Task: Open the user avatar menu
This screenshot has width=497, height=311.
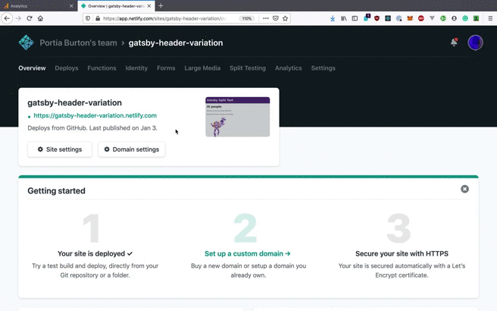Action: click(x=475, y=43)
